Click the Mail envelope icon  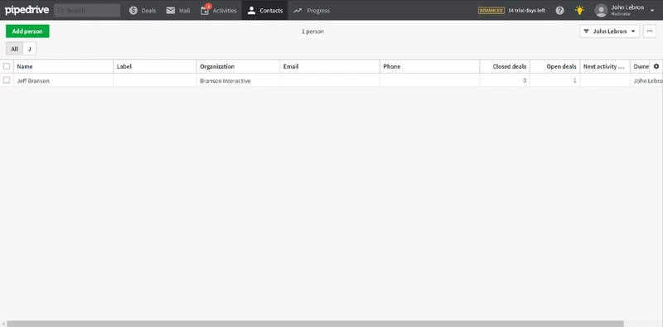coord(171,11)
